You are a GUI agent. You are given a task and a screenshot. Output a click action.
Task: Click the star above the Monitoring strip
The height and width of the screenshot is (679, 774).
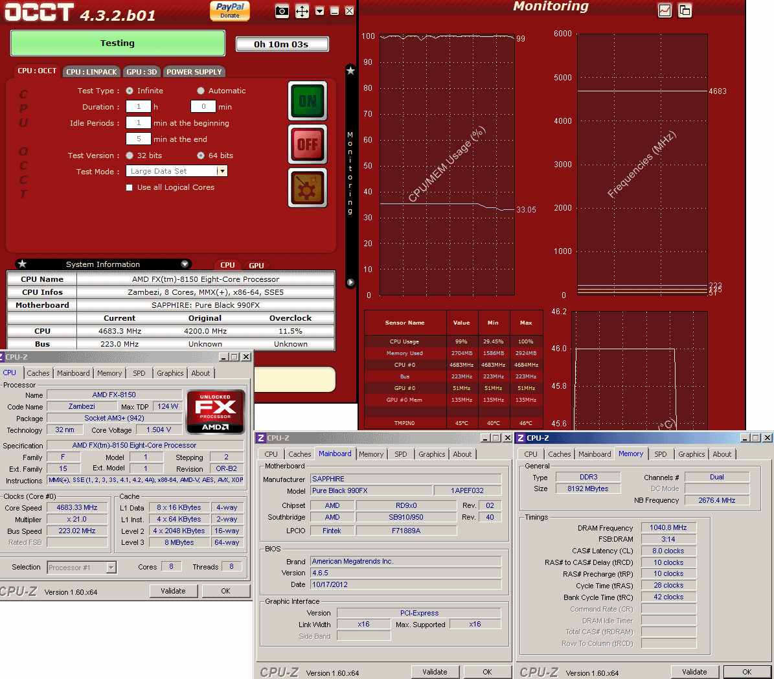(x=350, y=71)
